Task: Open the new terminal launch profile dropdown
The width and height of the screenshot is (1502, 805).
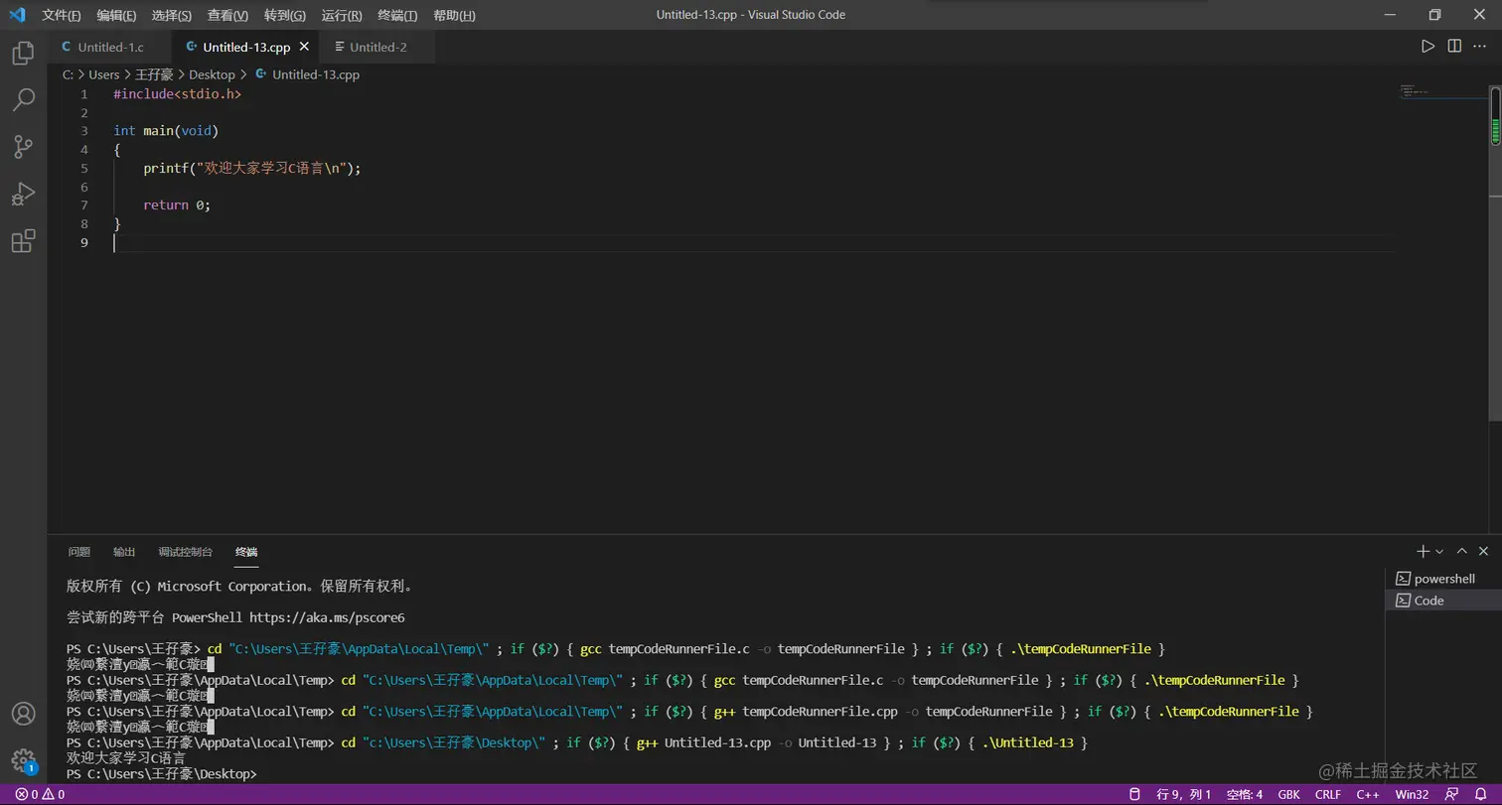Action: [1439, 551]
